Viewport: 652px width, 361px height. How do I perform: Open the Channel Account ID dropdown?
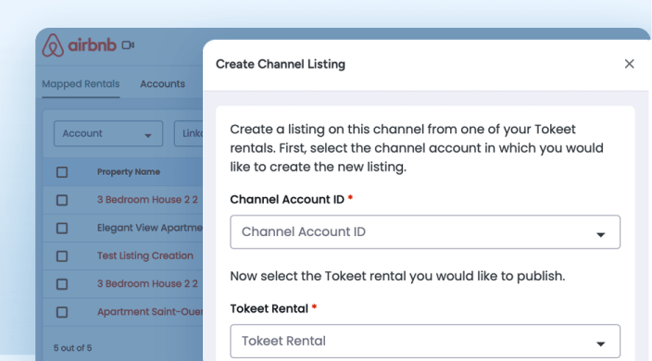click(425, 231)
